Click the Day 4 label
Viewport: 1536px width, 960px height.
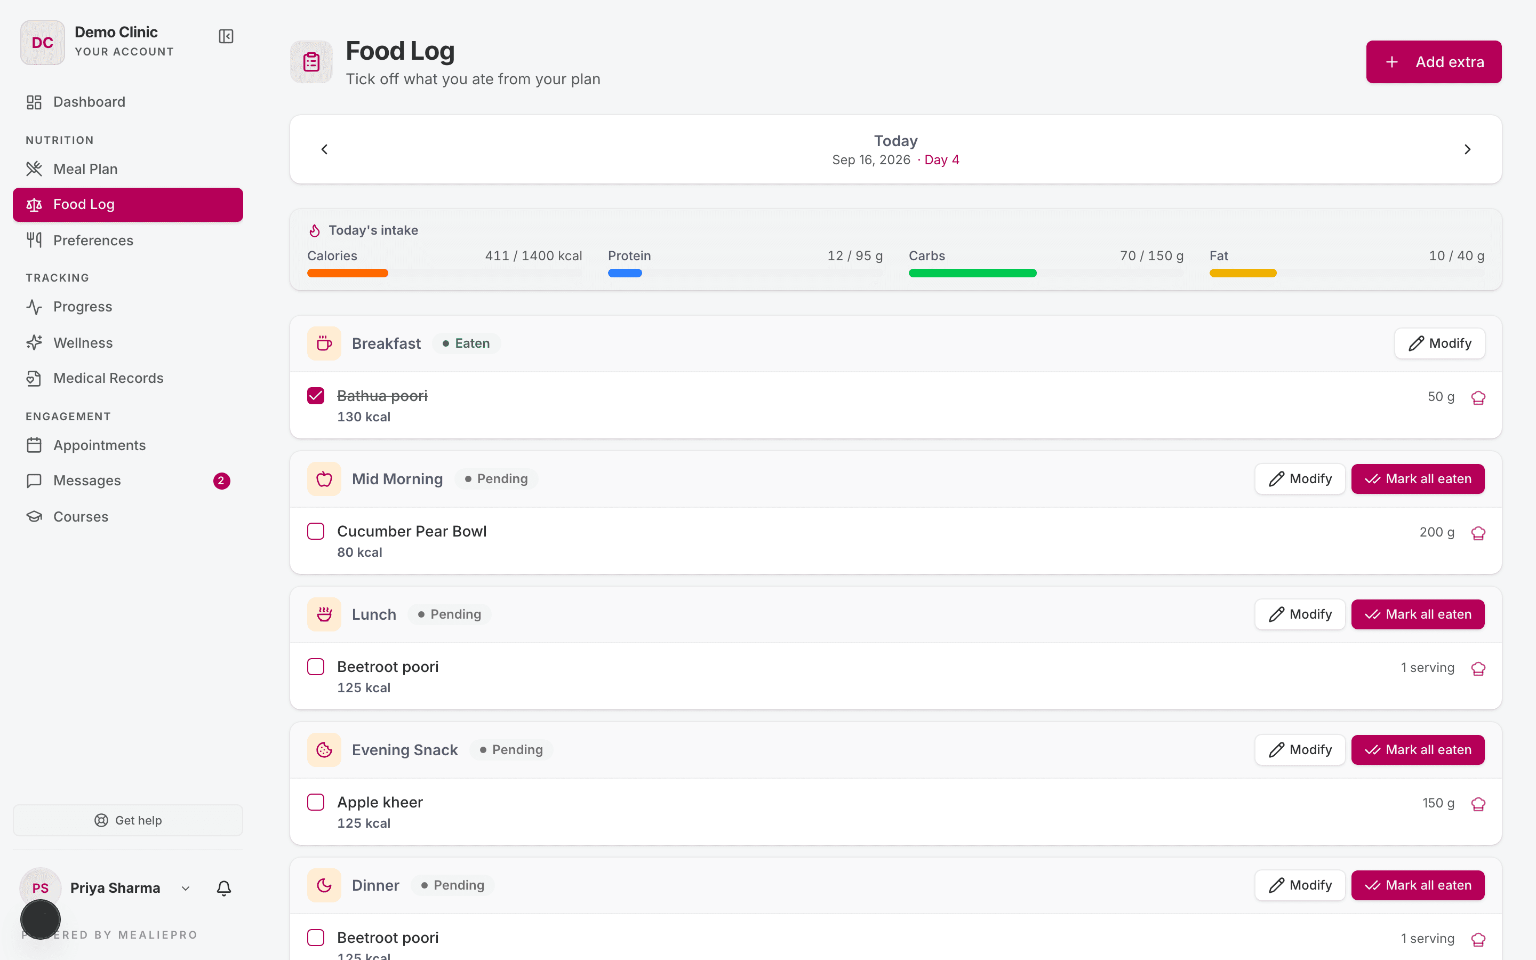942,160
